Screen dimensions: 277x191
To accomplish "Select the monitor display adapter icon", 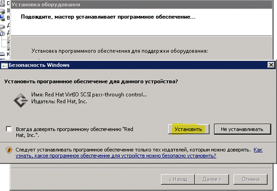I will click(x=2, y=18).
